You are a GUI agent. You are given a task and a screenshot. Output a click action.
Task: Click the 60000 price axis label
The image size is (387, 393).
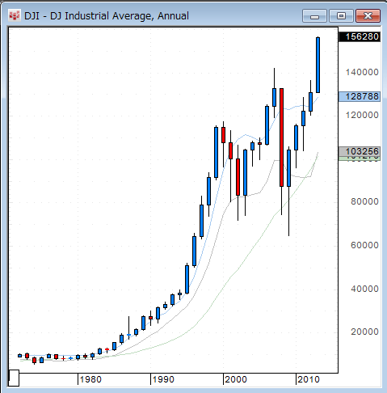(x=364, y=245)
